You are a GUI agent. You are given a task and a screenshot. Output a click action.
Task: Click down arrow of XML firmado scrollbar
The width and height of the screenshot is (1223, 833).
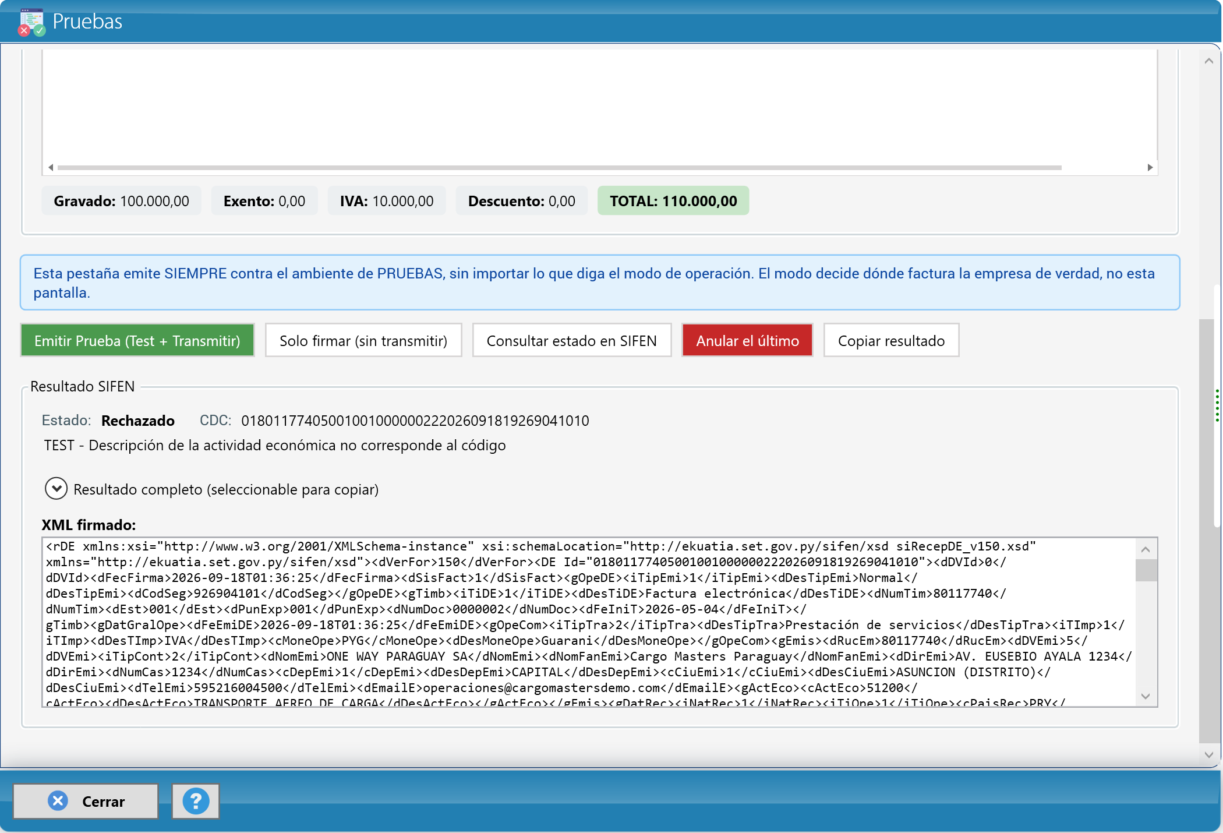[1146, 696]
